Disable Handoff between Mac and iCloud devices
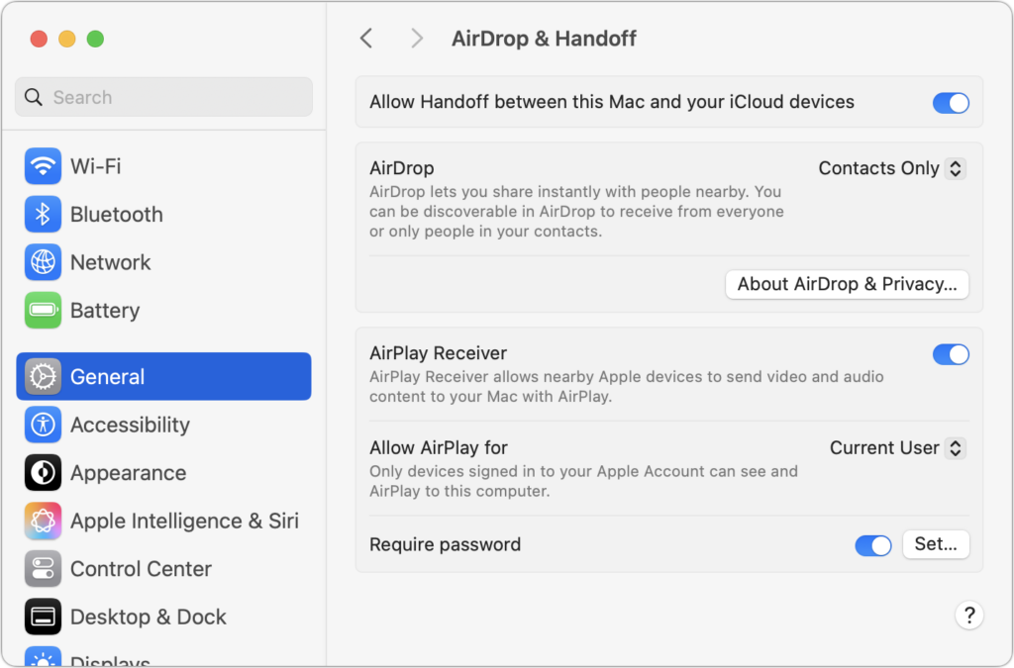The image size is (1014, 668). (x=951, y=102)
